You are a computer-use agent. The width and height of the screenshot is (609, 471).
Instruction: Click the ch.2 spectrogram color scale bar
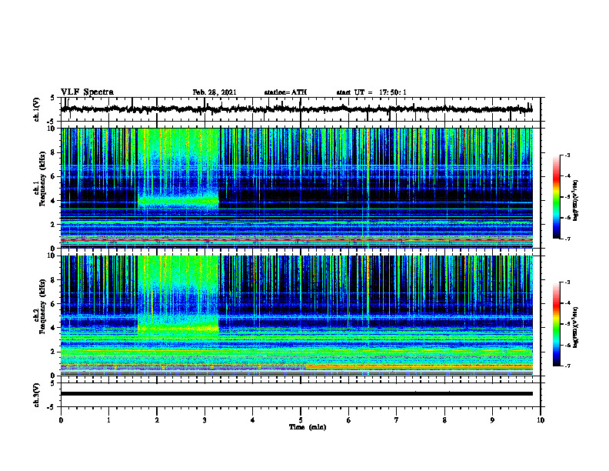pyautogui.click(x=556, y=324)
